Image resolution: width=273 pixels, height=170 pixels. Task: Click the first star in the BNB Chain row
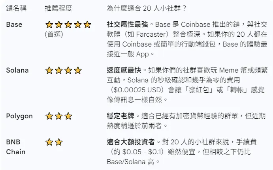tap(49, 142)
